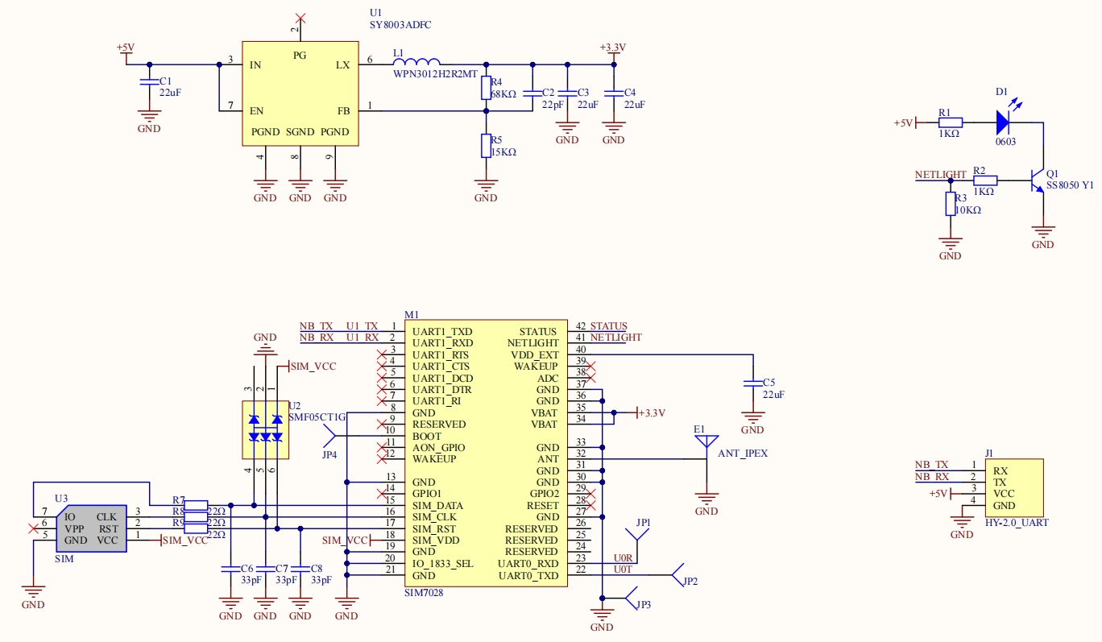Select the +3.3V power port above C4

[x=613, y=48]
